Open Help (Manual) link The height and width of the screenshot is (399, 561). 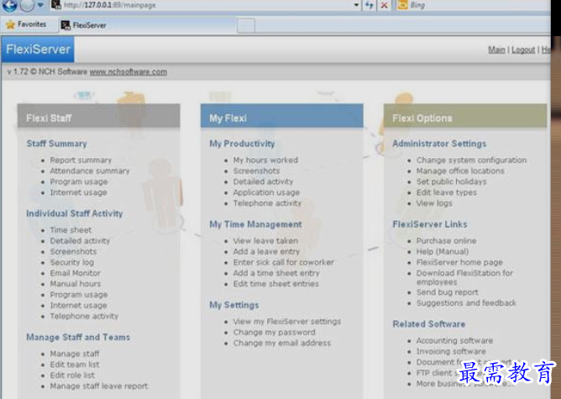pos(443,251)
